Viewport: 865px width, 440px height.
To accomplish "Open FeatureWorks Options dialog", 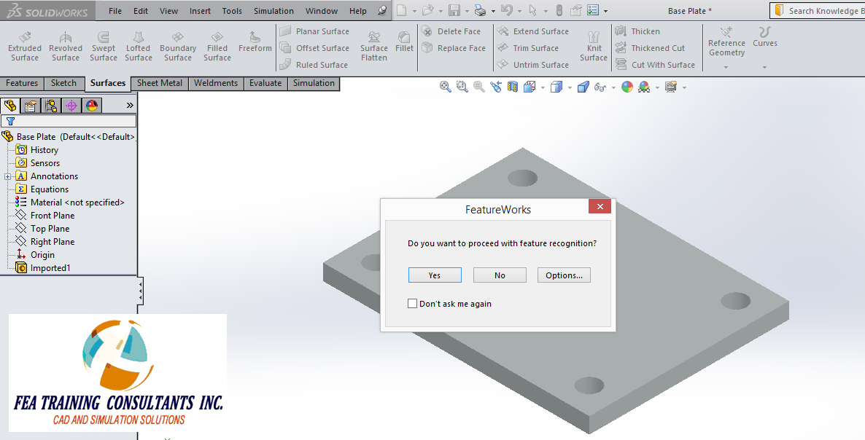I will pos(564,275).
